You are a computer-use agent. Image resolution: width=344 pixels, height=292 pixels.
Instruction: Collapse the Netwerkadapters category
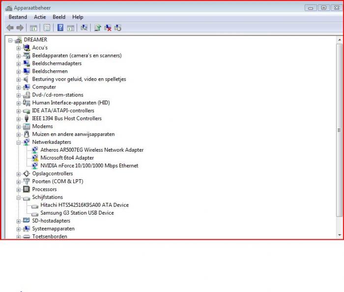pyautogui.click(x=19, y=143)
